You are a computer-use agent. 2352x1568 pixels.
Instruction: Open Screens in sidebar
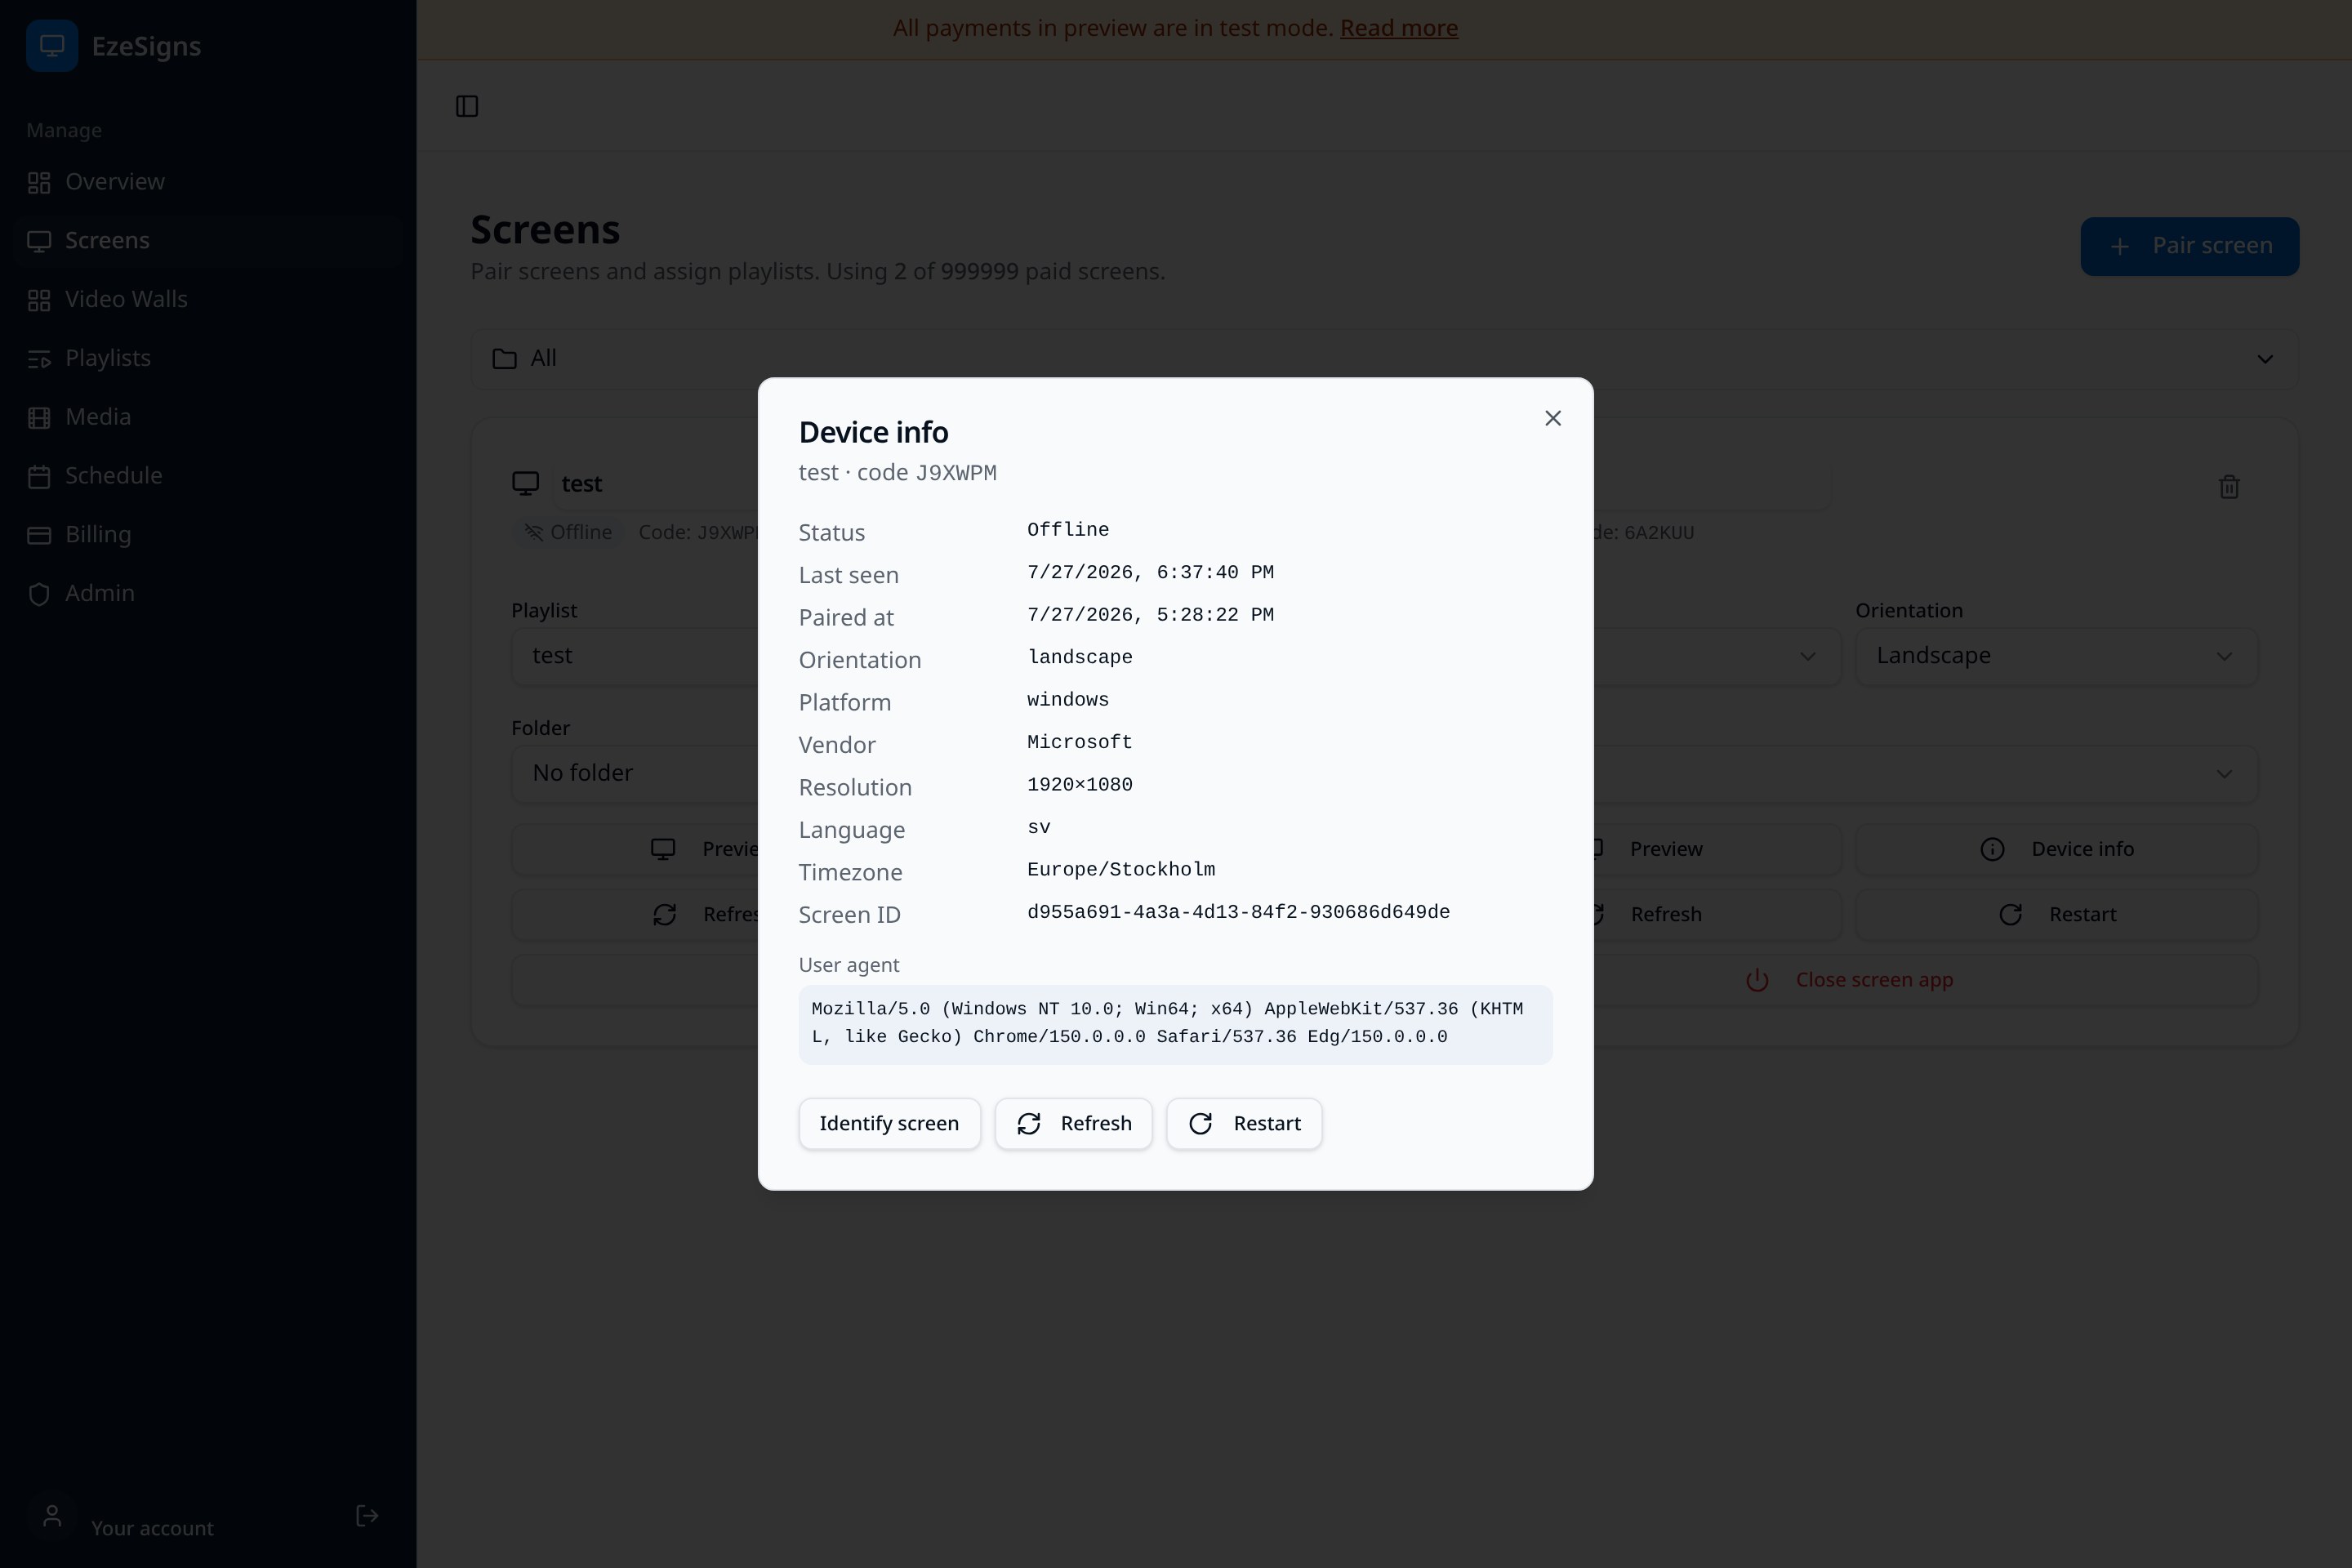208,241
